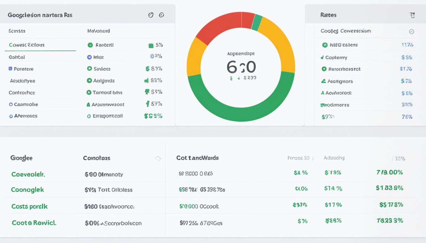Click the trash icon in the Rates header
This screenshot has width=426, height=243.
[x=412, y=15]
